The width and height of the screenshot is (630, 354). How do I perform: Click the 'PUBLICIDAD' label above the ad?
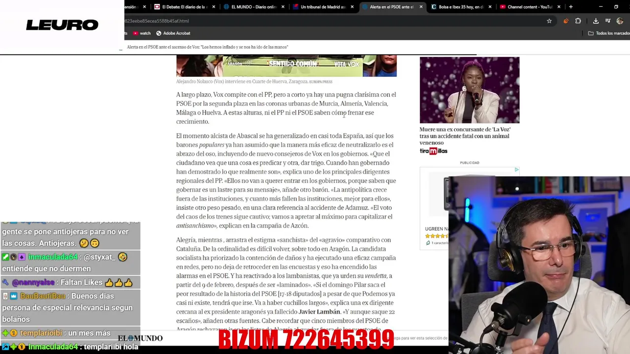[470, 163]
